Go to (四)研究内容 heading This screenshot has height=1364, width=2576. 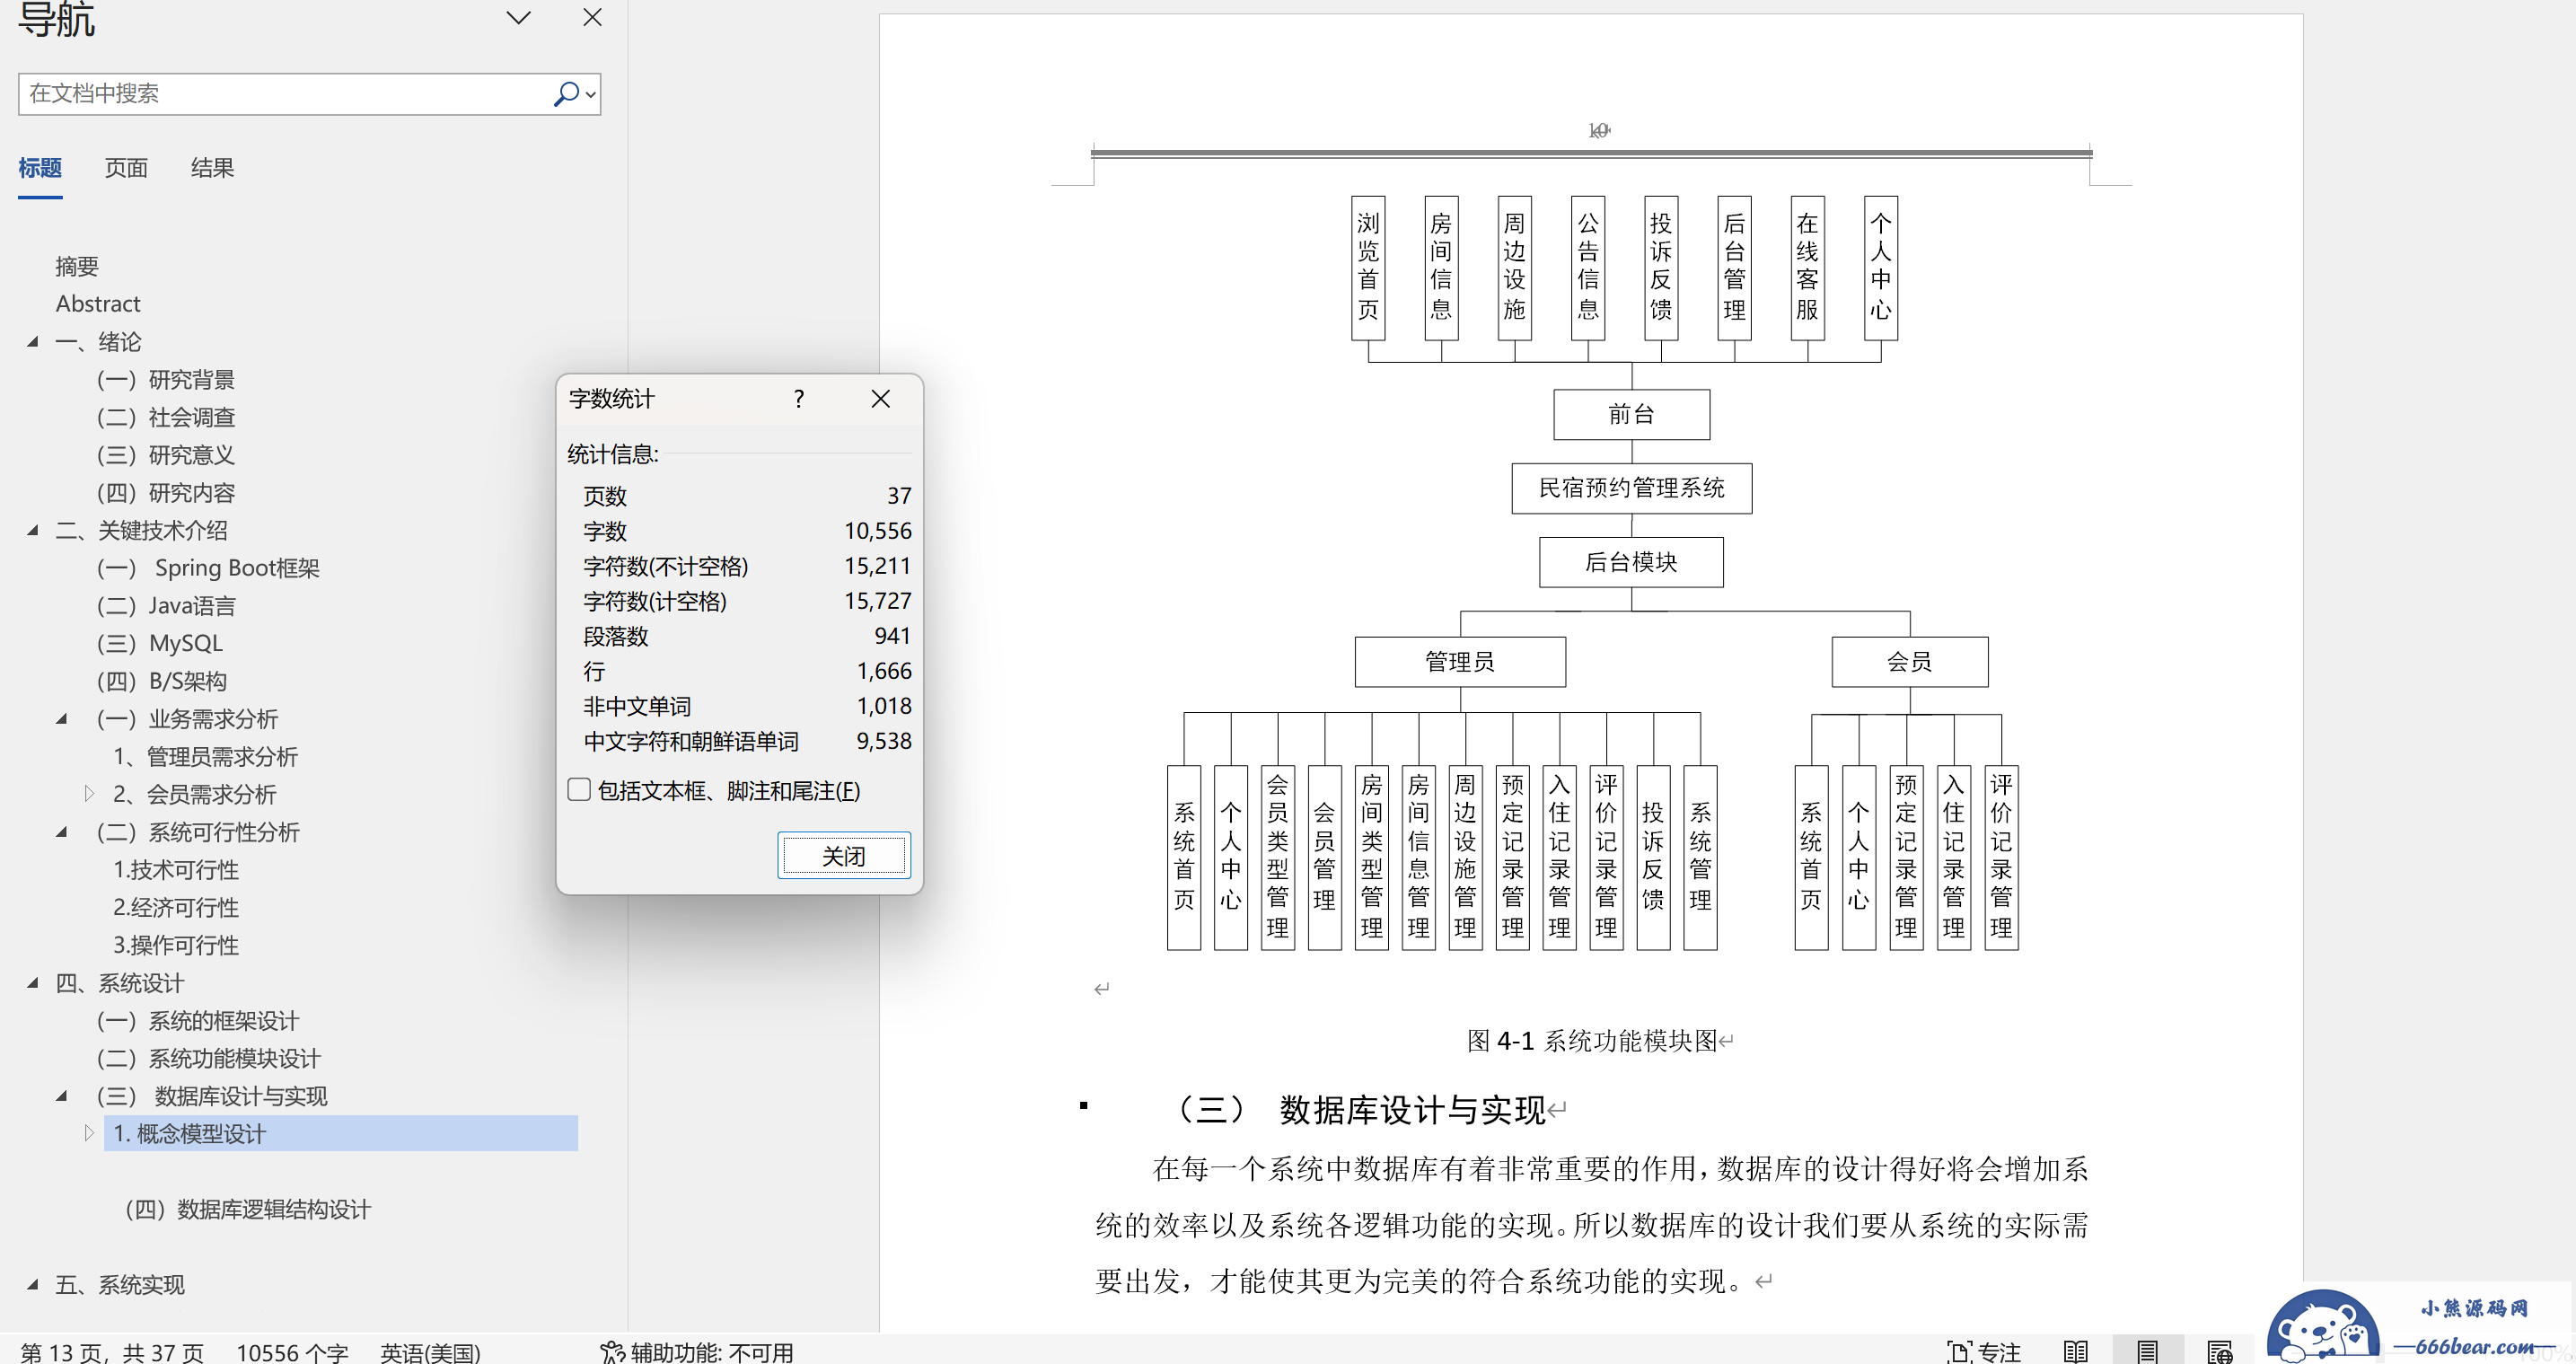point(166,493)
